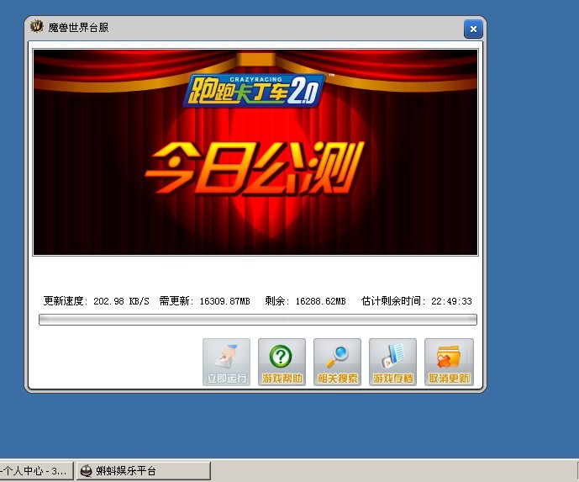Click the update progress bar
Image resolution: width=579 pixels, height=482 pixels.
258,320
